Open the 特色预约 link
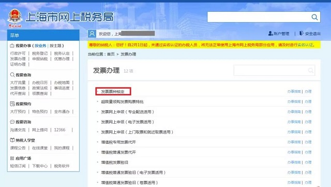Viewport: 331px width, 187px height. coord(40,111)
